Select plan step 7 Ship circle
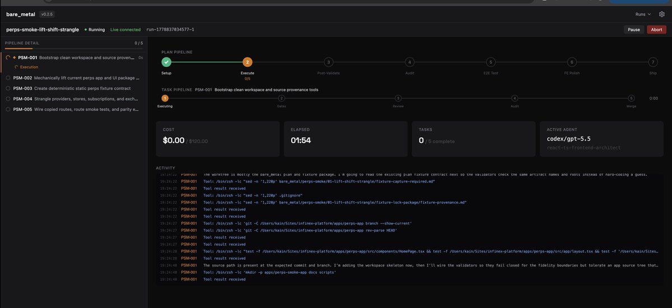Screen dimensions: 672x308 click(653, 62)
